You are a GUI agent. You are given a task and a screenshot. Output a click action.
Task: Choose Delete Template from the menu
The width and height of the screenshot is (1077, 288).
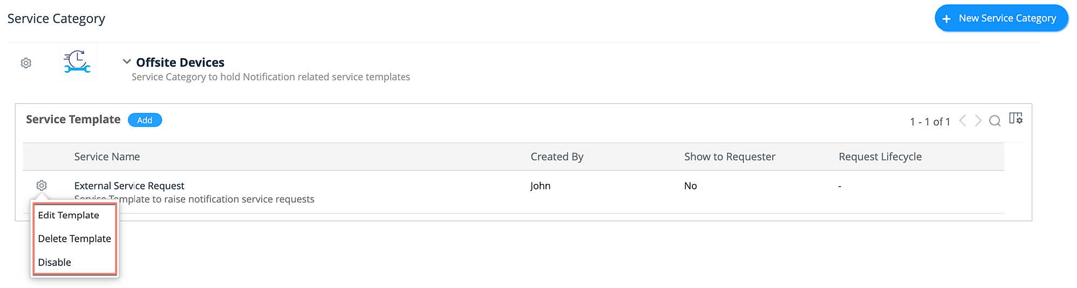[x=74, y=239]
